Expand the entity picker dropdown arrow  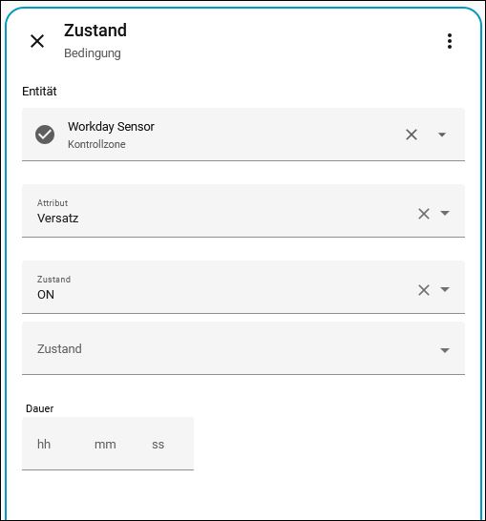point(442,135)
